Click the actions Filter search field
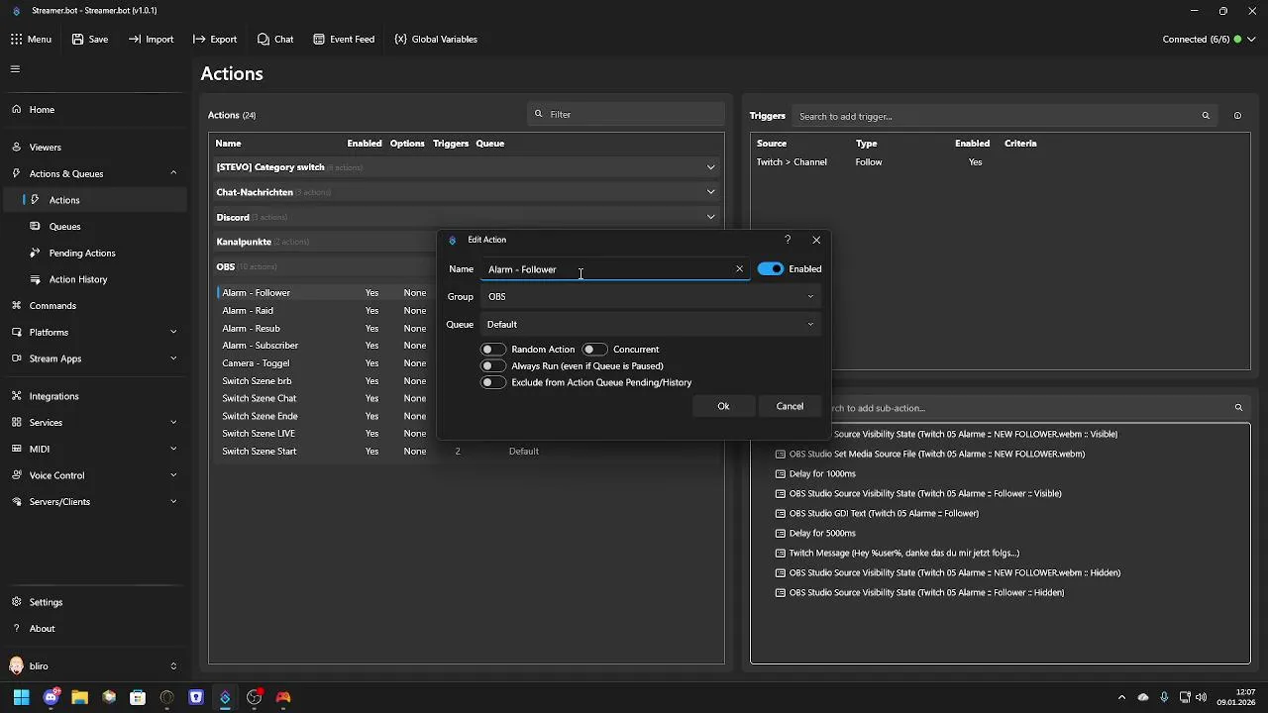 [x=626, y=115]
